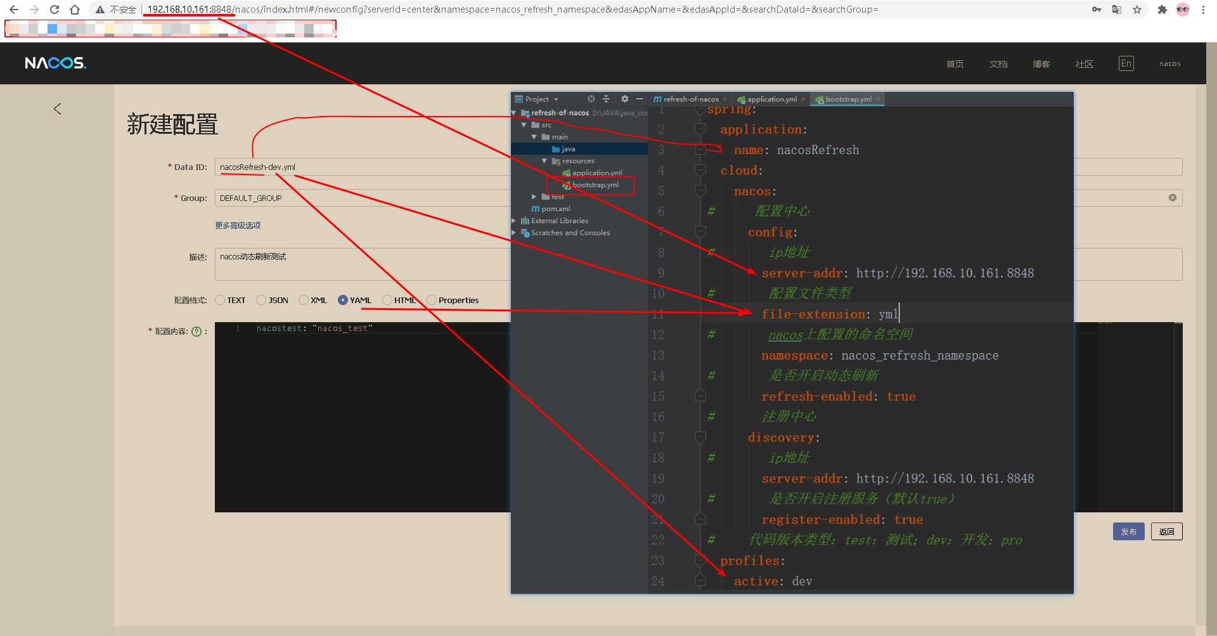The width and height of the screenshot is (1217, 636).
Task: Open application.yml in project tree
Action: [x=592, y=172]
